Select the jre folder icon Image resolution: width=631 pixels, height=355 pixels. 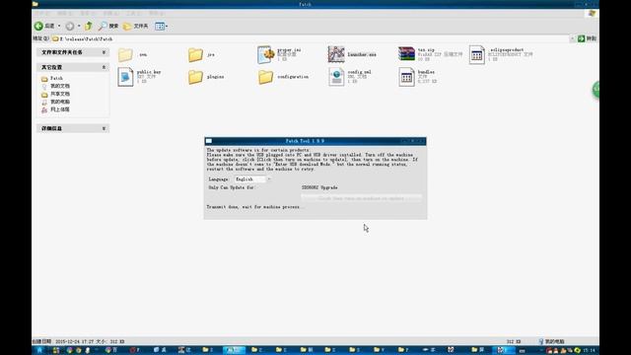coord(195,55)
